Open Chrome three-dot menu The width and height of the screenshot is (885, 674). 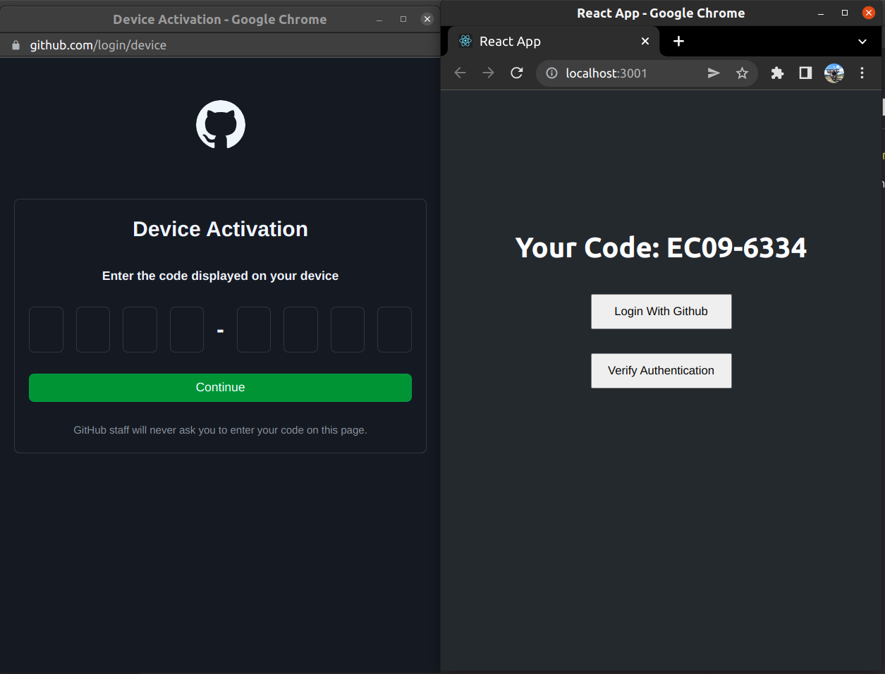click(x=862, y=73)
